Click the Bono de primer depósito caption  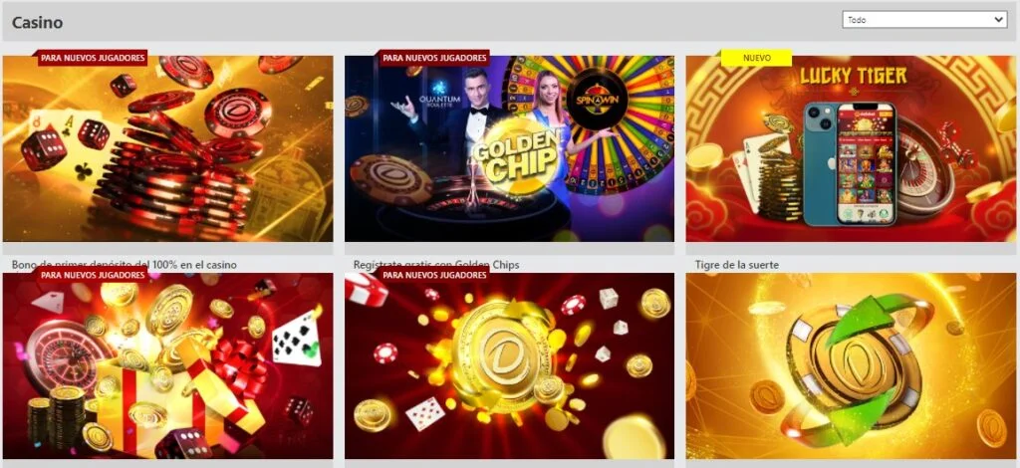click(x=125, y=265)
